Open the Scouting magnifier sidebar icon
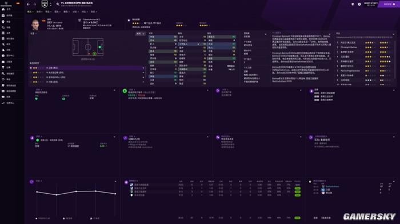400x224 pixels. click(x=3, y=74)
